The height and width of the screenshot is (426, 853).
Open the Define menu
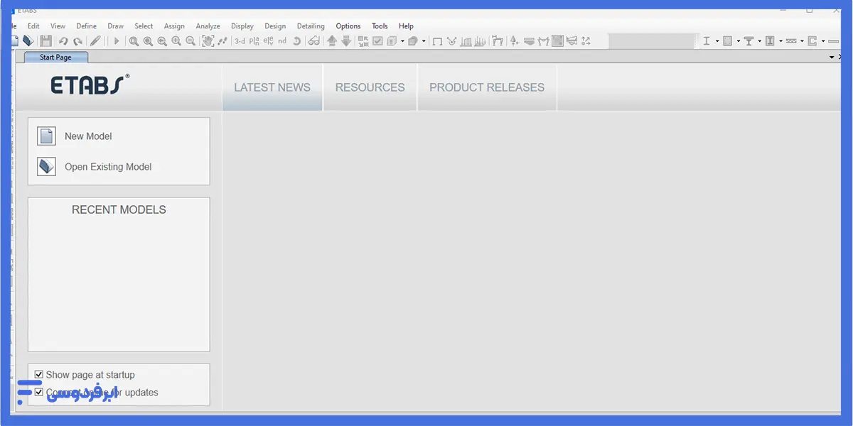click(86, 26)
